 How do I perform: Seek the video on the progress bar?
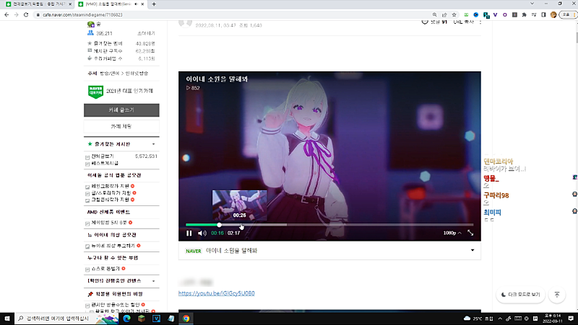pos(329,225)
